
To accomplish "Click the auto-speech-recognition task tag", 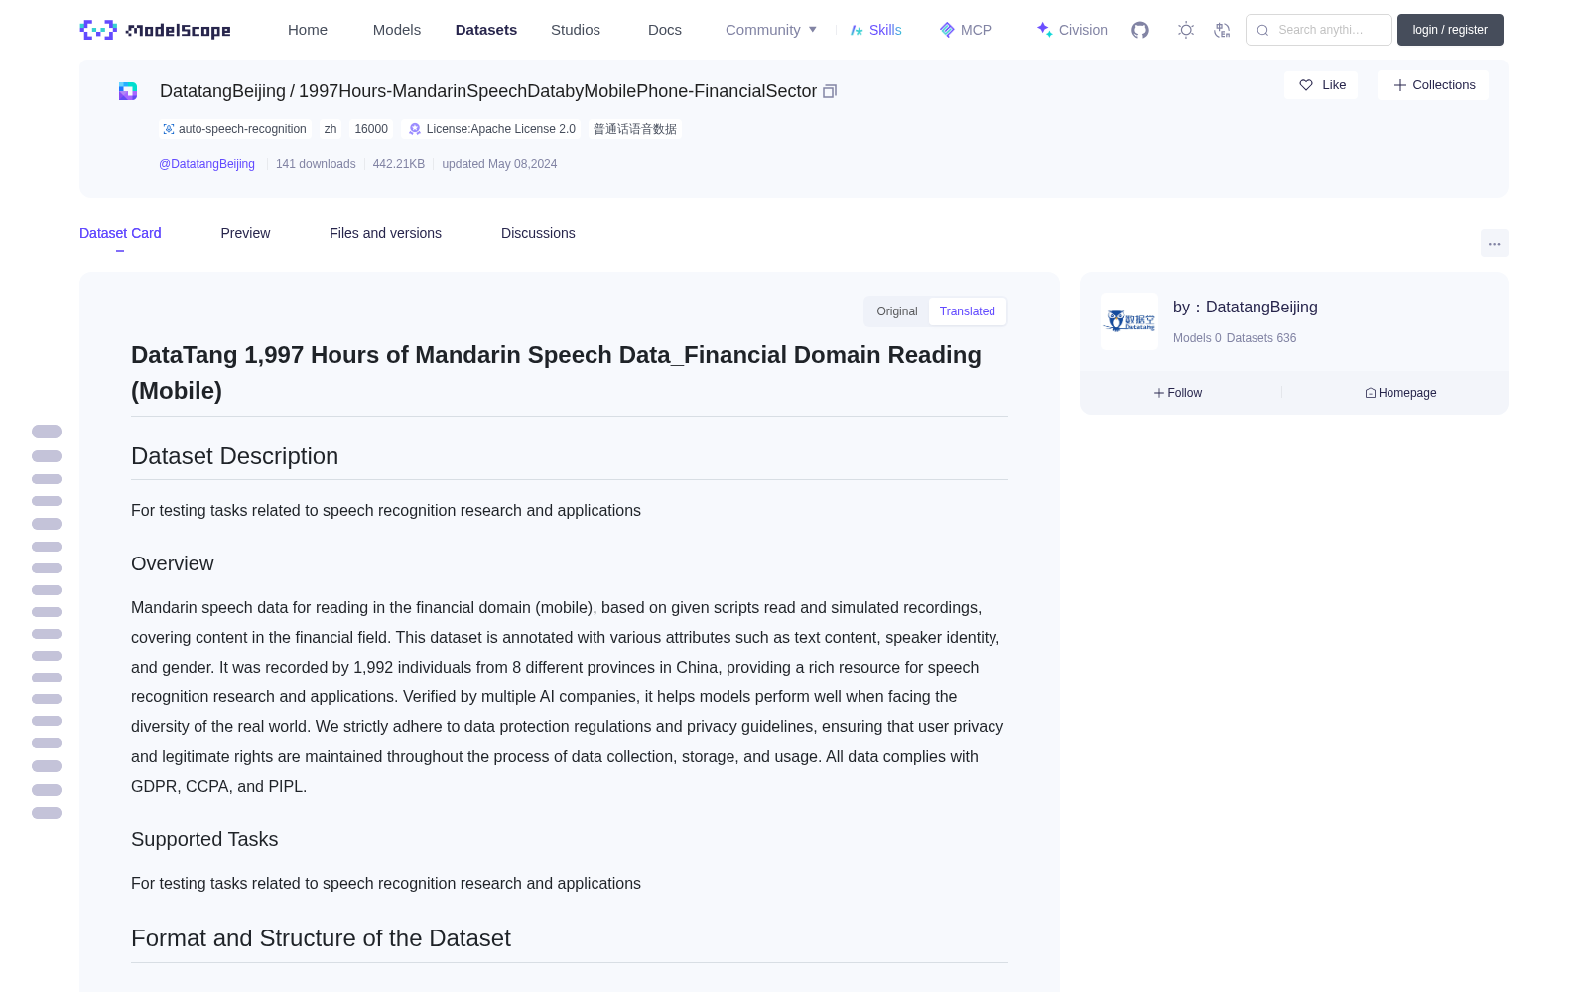I will pos(234,129).
